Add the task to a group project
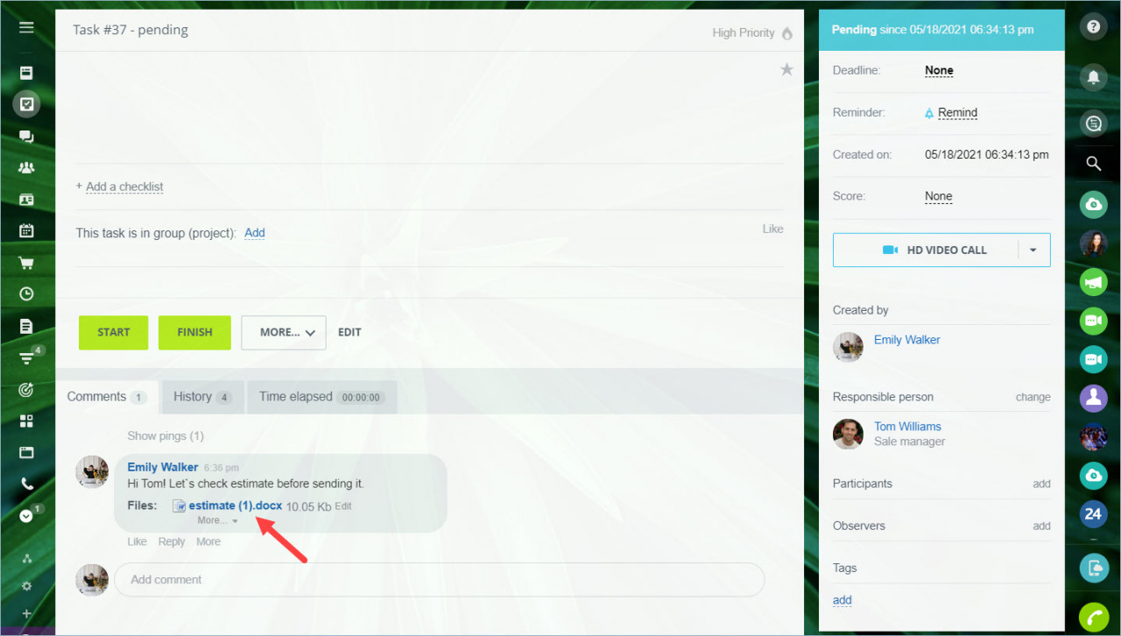This screenshot has height=636, width=1121. [x=254, y=233]
